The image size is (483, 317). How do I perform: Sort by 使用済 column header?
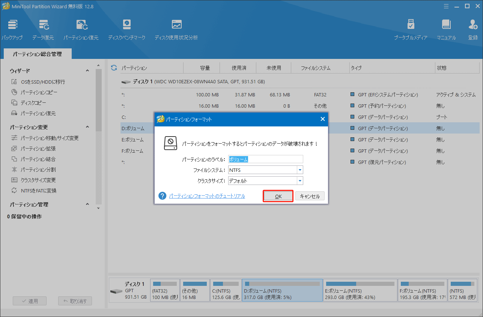239,68
